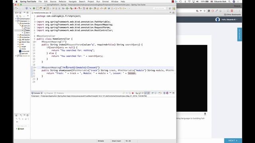Click in the Quick Access field
This screenshot has width=255, height=143.
pyautogui.click(x=159, y=8)
